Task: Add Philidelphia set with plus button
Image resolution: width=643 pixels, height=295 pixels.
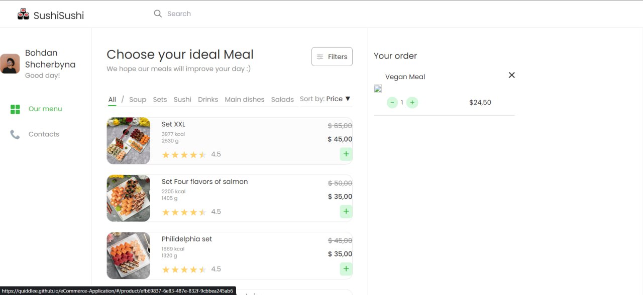Action: pos(346,269)
